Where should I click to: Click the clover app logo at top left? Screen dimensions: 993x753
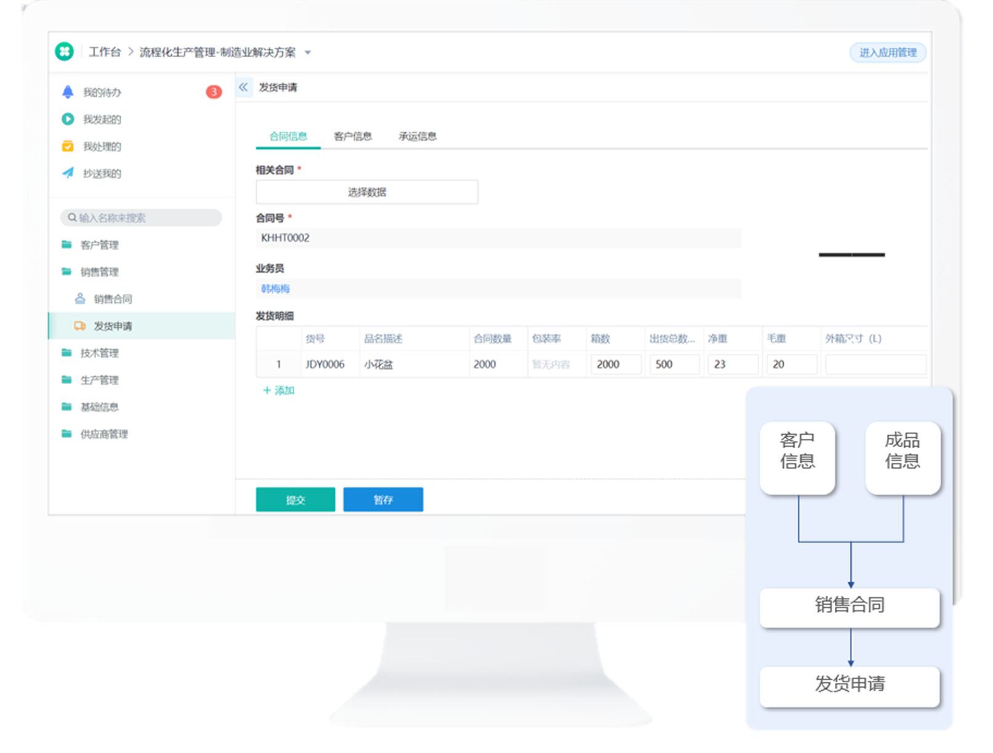[64, 52]
